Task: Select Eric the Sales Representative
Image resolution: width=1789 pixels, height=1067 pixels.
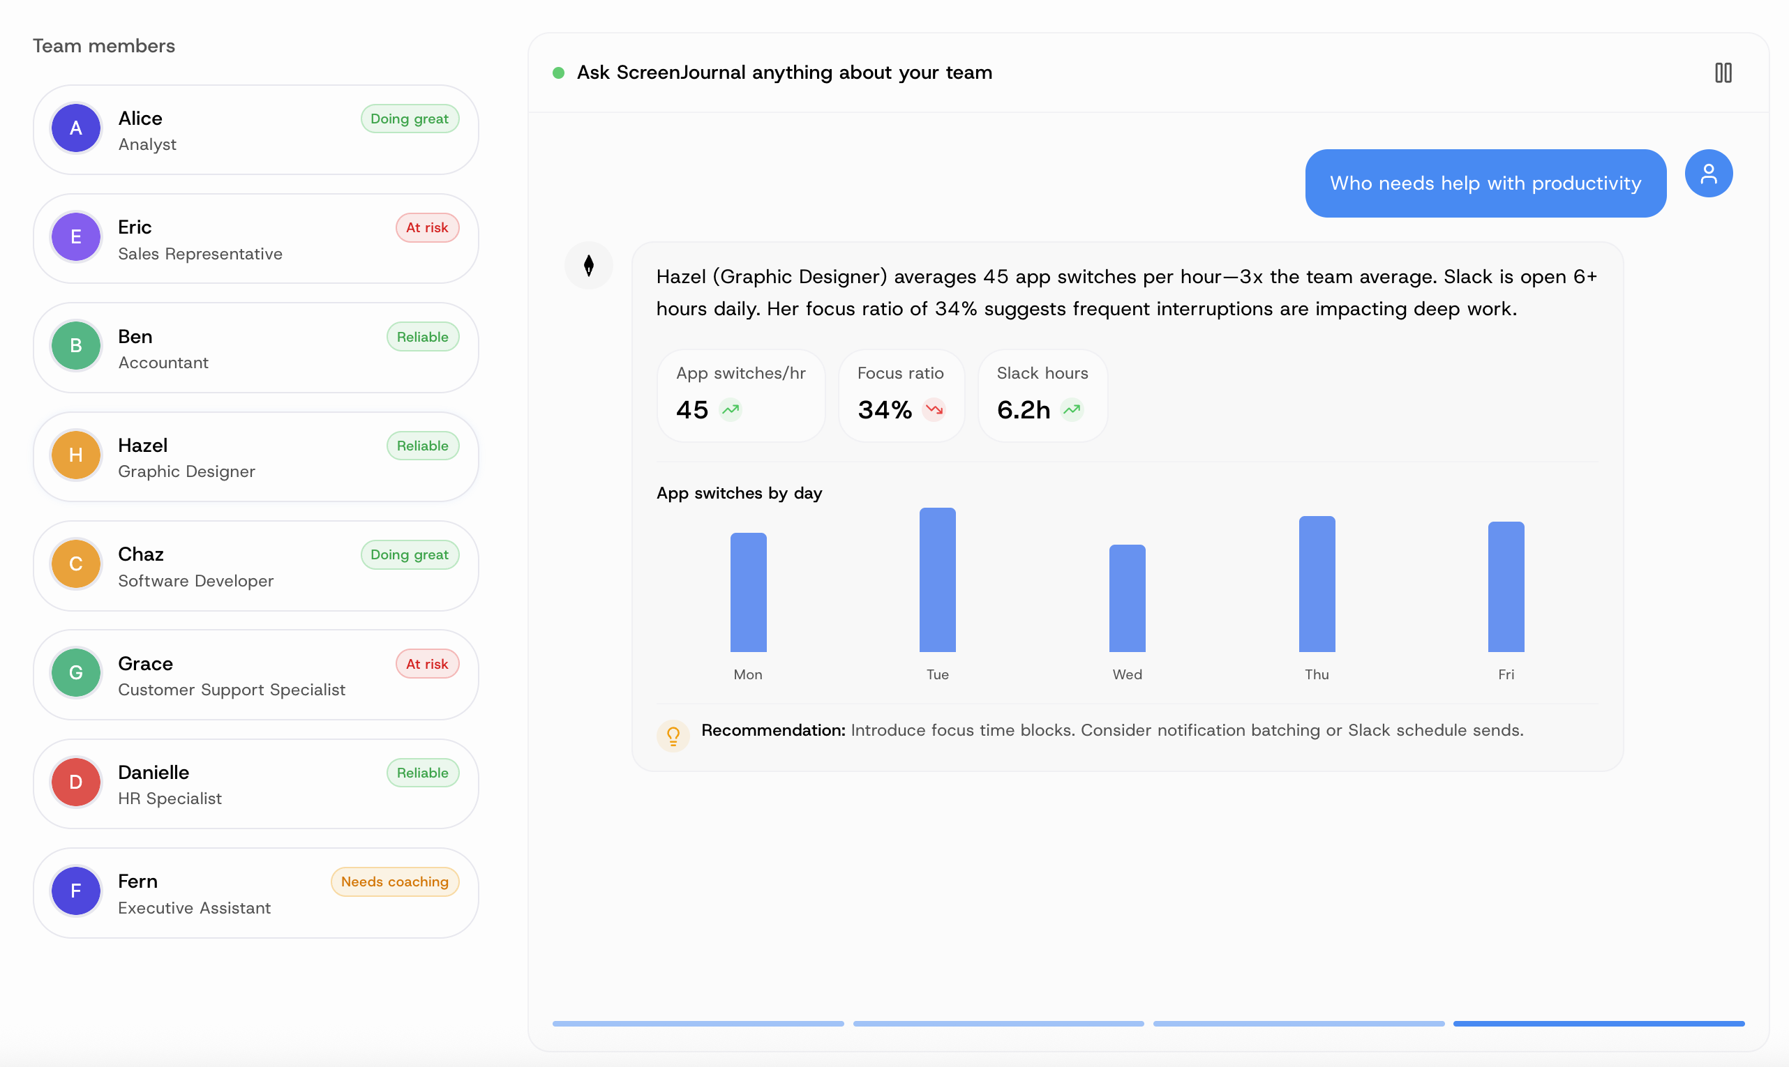Action: [x=255, y=239]
